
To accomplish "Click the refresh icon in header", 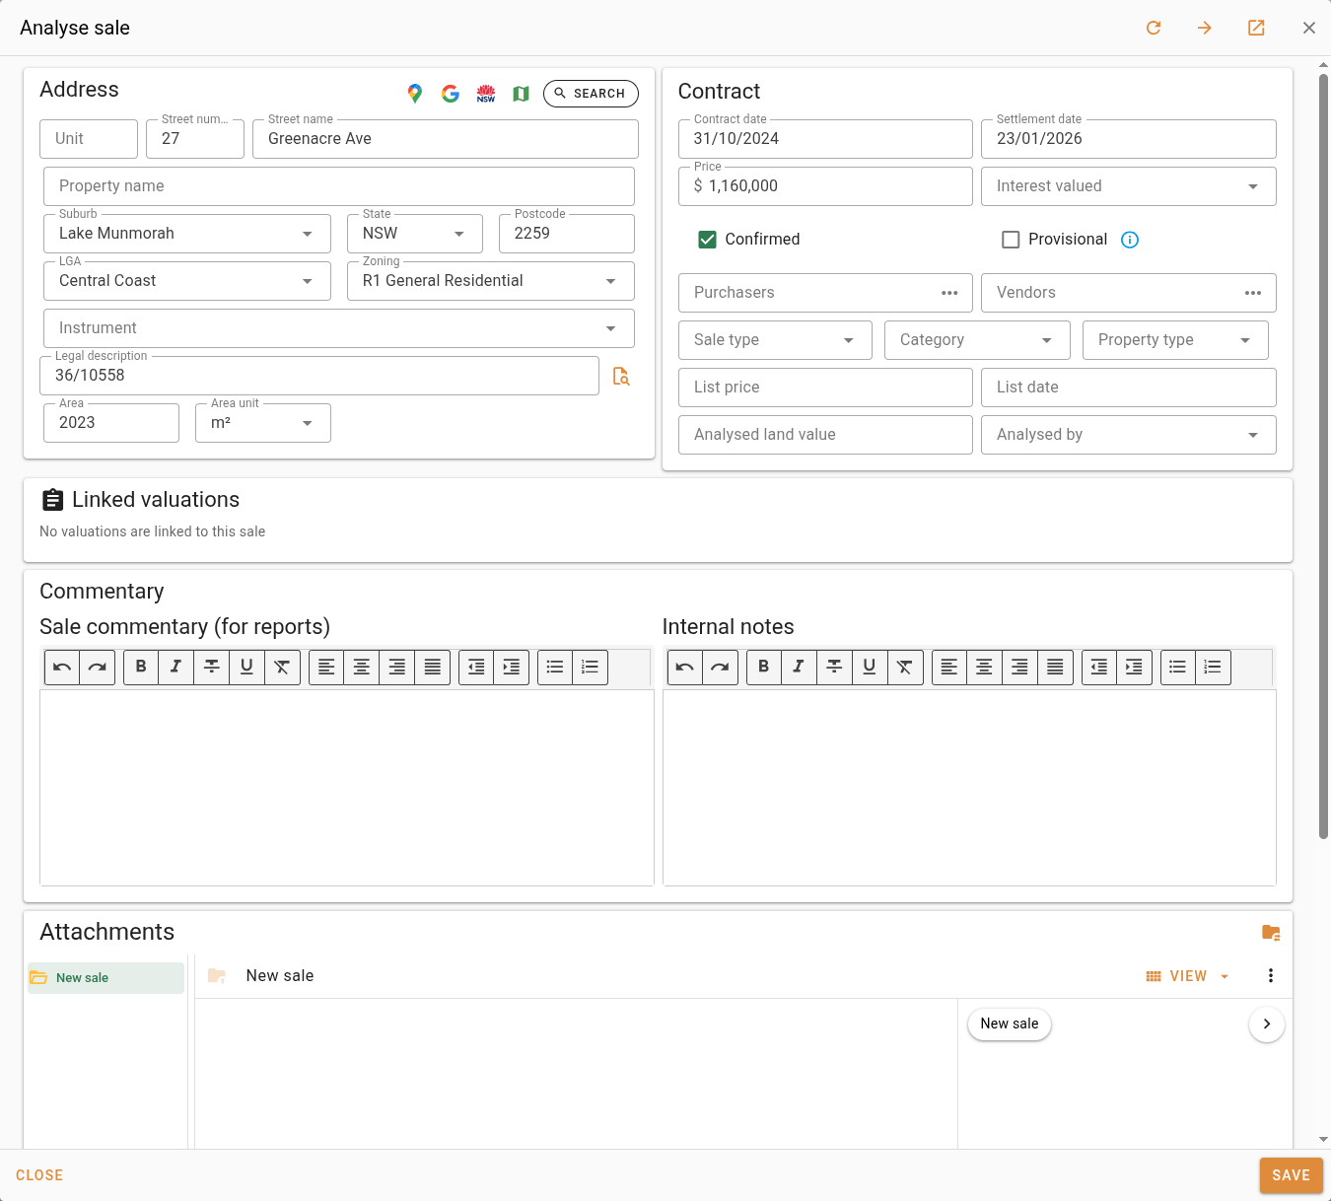I will click(x=1154, y=28).
